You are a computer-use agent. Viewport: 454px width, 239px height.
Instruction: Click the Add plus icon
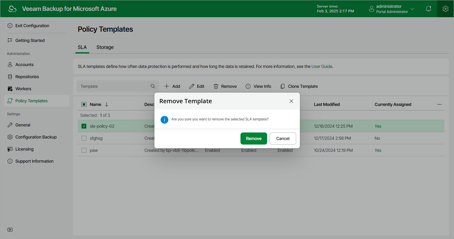click(x=167, y=86)
